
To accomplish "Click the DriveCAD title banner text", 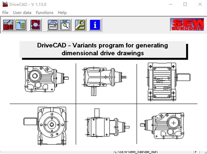I will (103, 49).
